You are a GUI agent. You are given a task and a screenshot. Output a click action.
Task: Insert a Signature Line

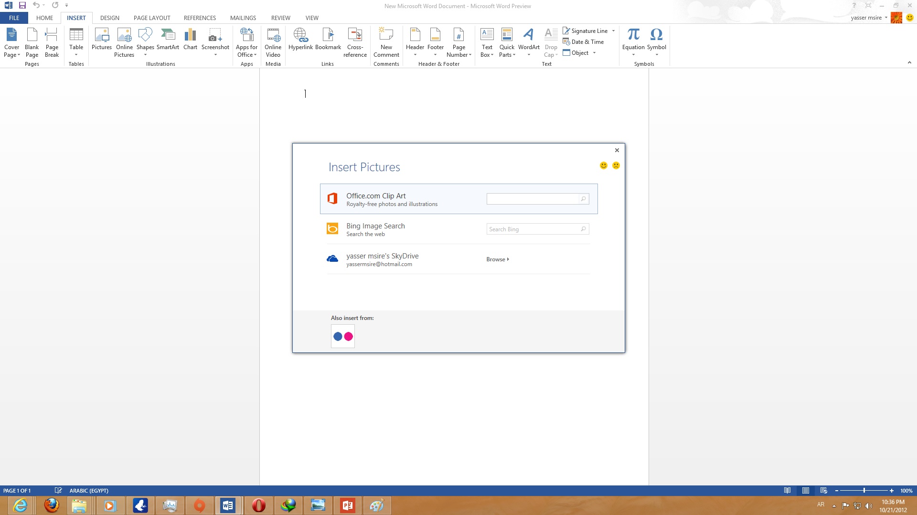(x=585, y=31)
